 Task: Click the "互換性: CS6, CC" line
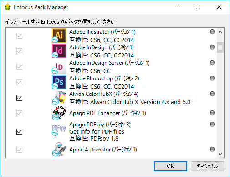pyautogui.click(x=90, y=71)
